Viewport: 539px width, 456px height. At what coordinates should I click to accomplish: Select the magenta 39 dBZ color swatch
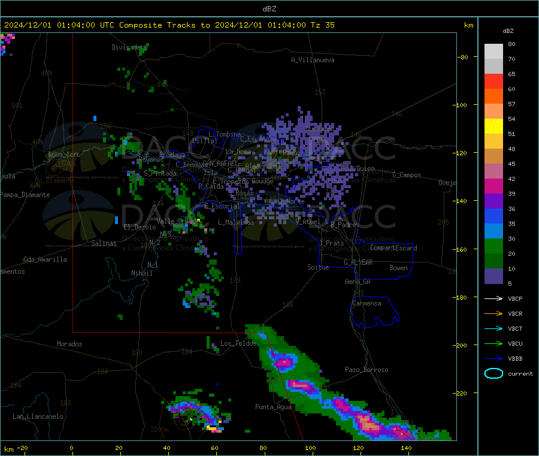click(x=493, y=186)
